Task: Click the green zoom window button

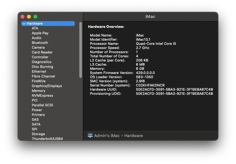Action: click(x=35, y=17)
